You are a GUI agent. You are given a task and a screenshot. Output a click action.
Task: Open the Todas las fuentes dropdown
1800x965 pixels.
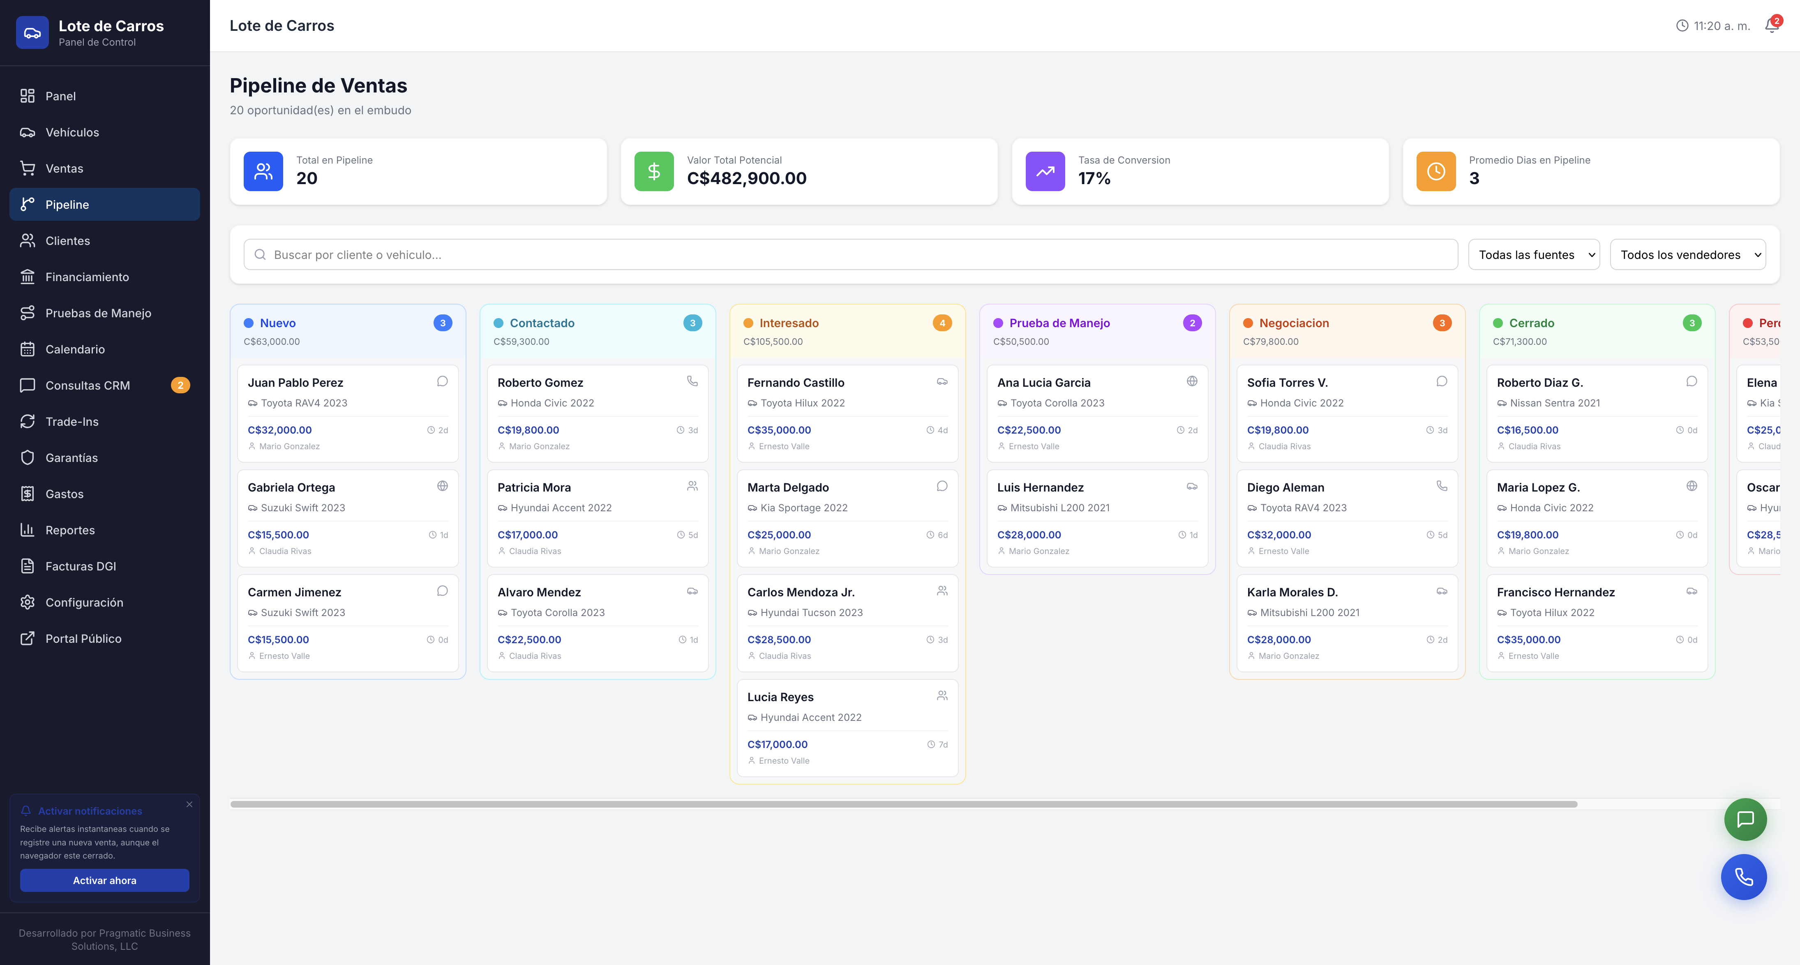pyautogui.click(x=1534, y=255)
